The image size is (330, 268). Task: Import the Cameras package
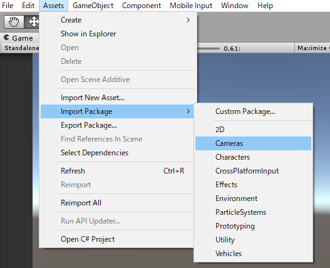click(253, 143)
